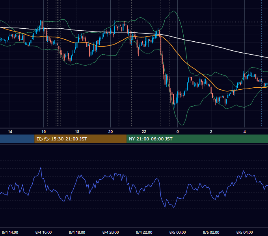The height and width of the screenshot is (236, 268).
Task: Click the NY 21:00-06:00 JST session bar
Action: tap(197, 139)
